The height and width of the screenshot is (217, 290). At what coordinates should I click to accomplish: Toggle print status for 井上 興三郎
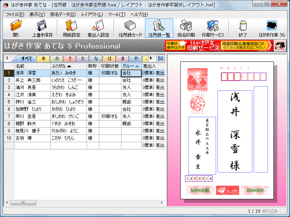pyautogui.click(x=110, y=80)
